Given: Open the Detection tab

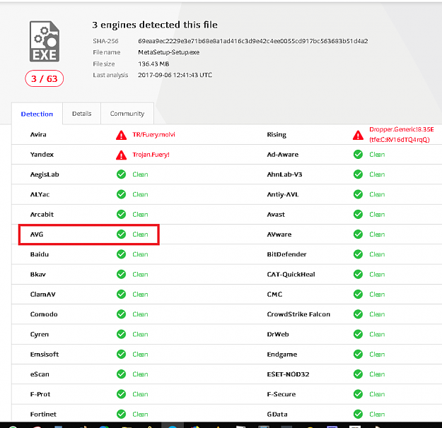Looking at the screenshot, I should click(37, 114).
